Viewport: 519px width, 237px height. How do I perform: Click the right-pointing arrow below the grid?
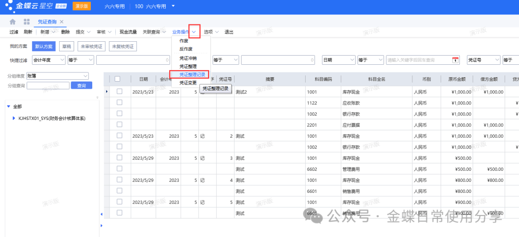point(101,225)
